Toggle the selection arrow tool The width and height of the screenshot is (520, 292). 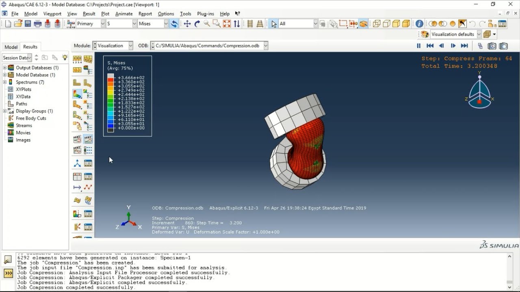(274, 24)
